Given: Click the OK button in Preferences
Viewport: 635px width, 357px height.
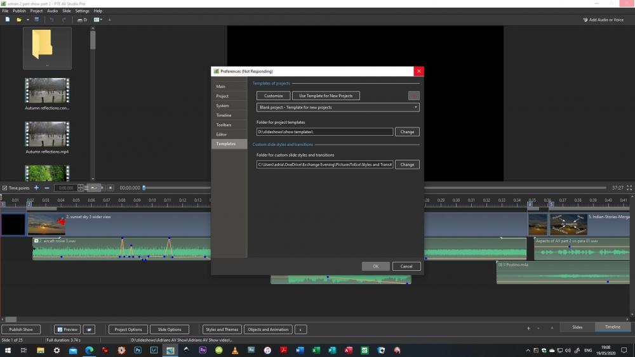Looking at the screenshot, I should pos(375,266).
